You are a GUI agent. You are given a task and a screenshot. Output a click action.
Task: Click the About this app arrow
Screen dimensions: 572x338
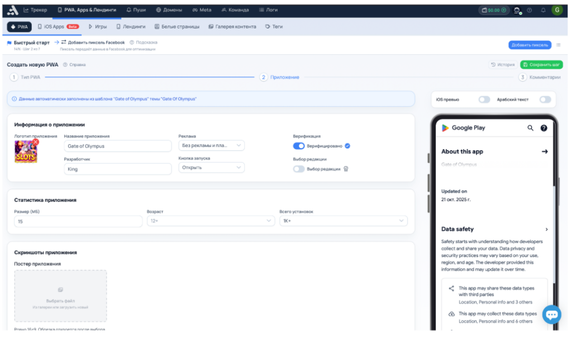click(x=545, y=151)
